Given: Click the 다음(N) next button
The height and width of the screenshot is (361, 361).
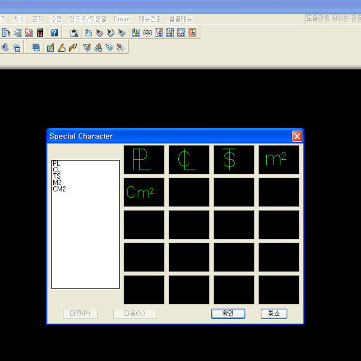Looking at the screenshot, I should 134,314.
